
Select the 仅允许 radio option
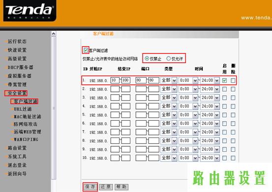(168, 58)
